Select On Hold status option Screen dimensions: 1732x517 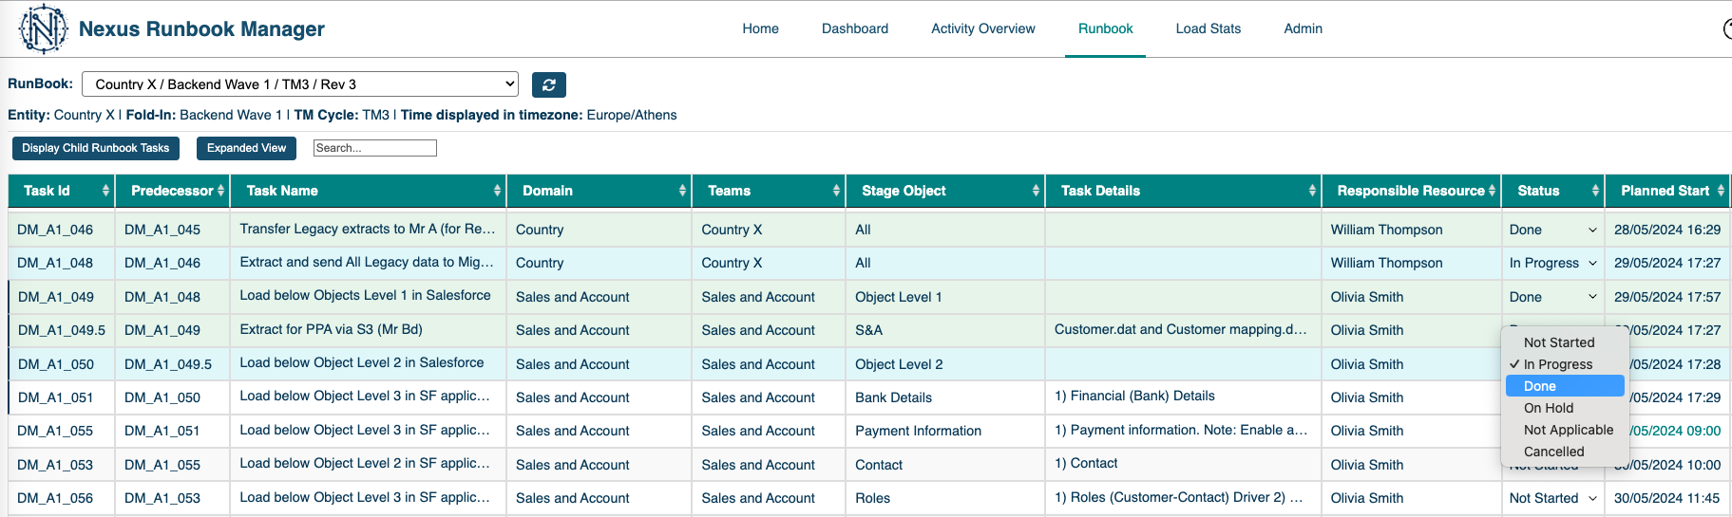coord(1549,408)
